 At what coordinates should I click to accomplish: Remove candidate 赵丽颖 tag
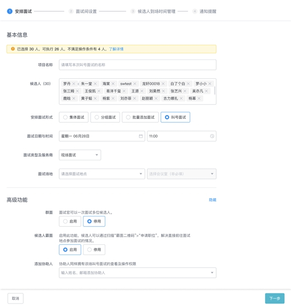156,99
